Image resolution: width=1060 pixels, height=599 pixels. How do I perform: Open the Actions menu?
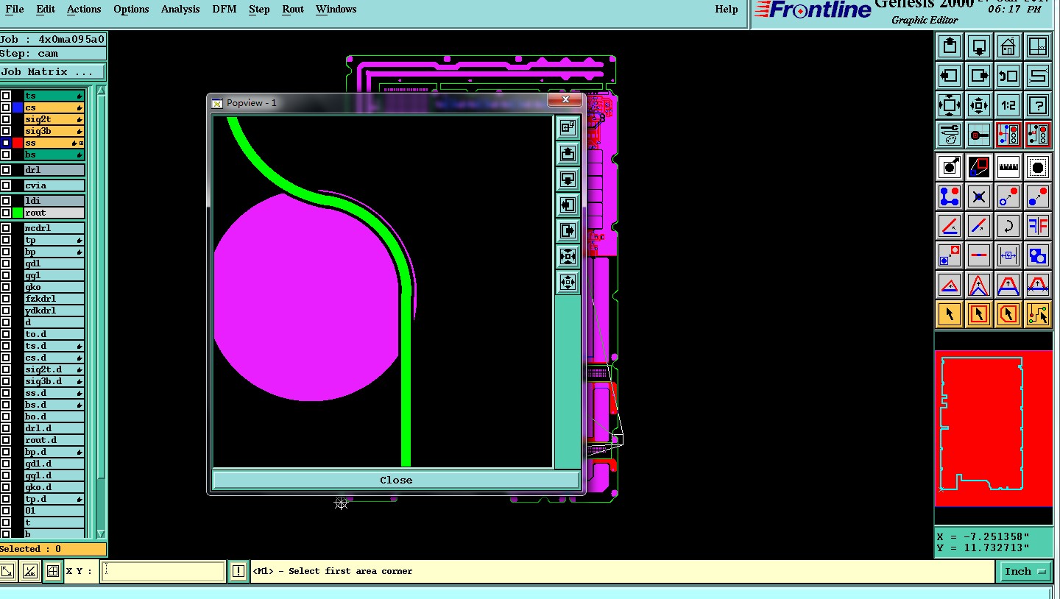click(84, 10)
